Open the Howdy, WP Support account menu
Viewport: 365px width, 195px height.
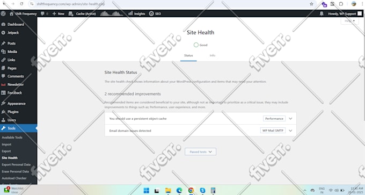click(x=345, y=14)
